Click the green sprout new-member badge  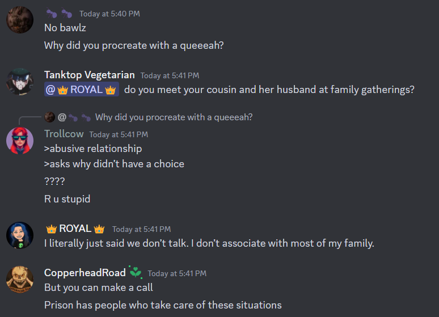click(136, 272)
